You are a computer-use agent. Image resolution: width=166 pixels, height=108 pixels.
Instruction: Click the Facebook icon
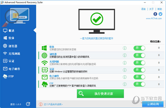(x=155, y=14)
